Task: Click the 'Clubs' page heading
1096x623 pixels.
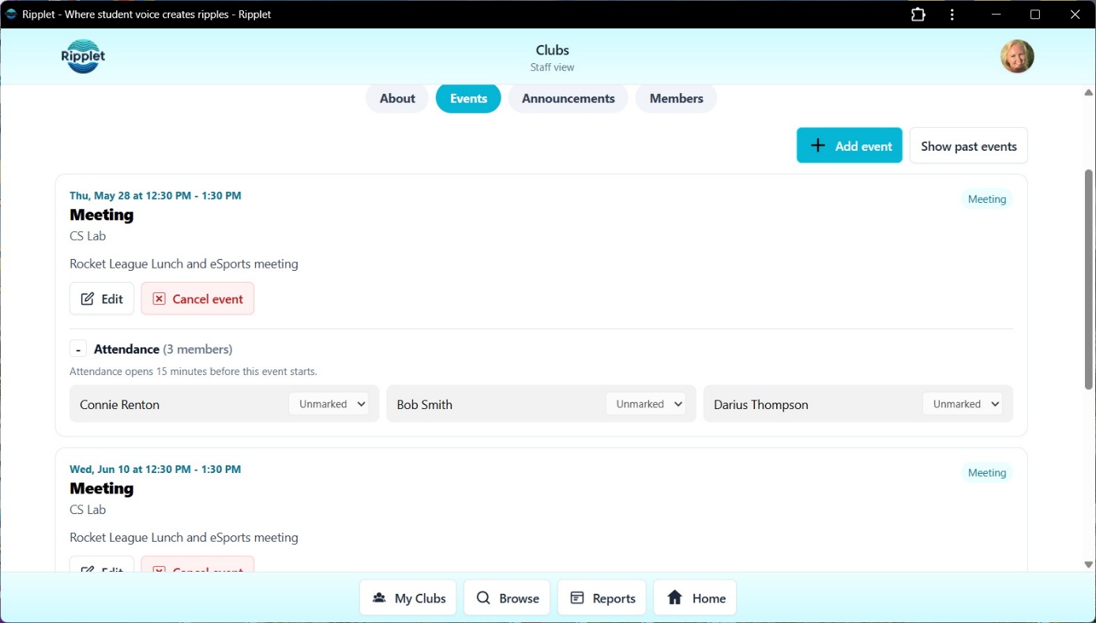Action: (553, 51)
